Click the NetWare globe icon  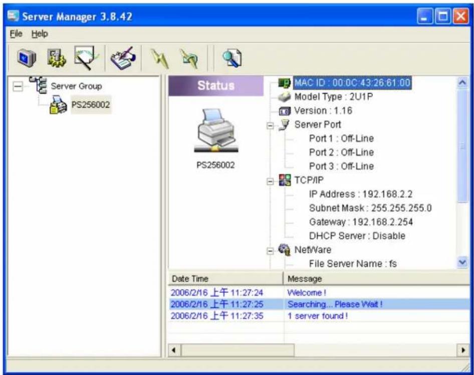(284, 250)
